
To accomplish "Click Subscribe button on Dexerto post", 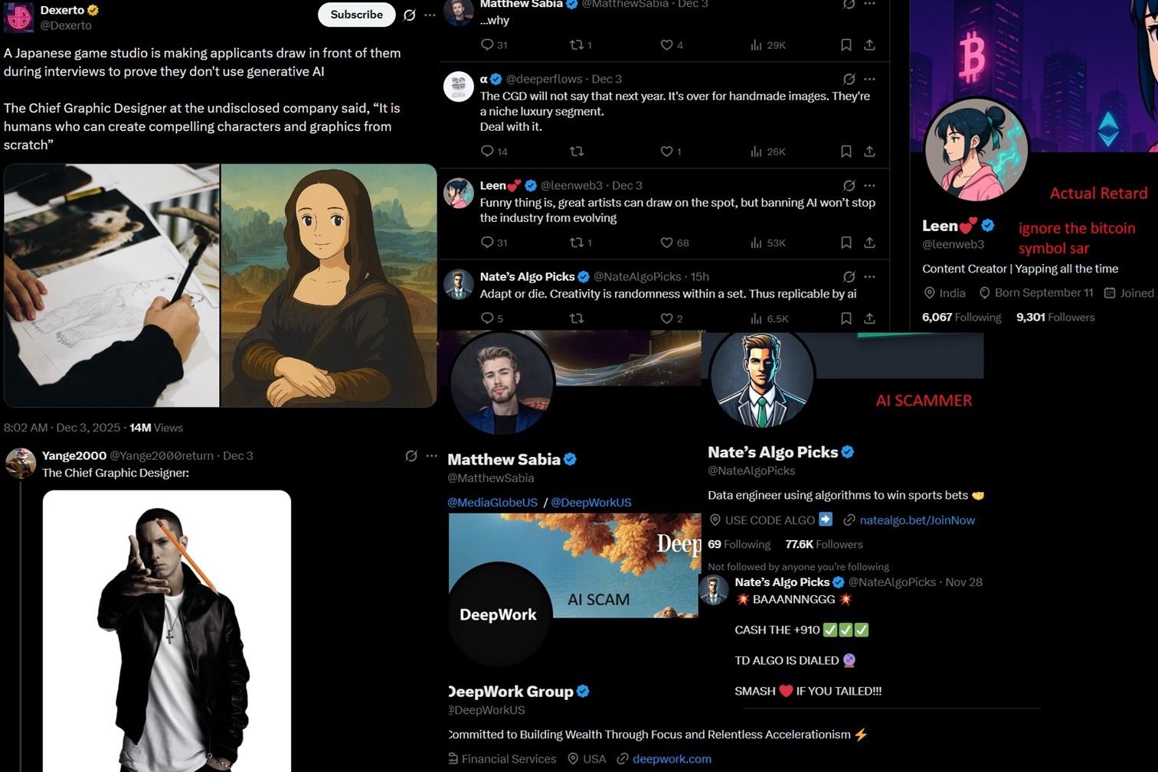I will [x=356, y=15].
